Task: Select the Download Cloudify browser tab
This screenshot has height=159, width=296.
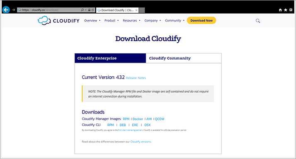Action: (117, 10)
